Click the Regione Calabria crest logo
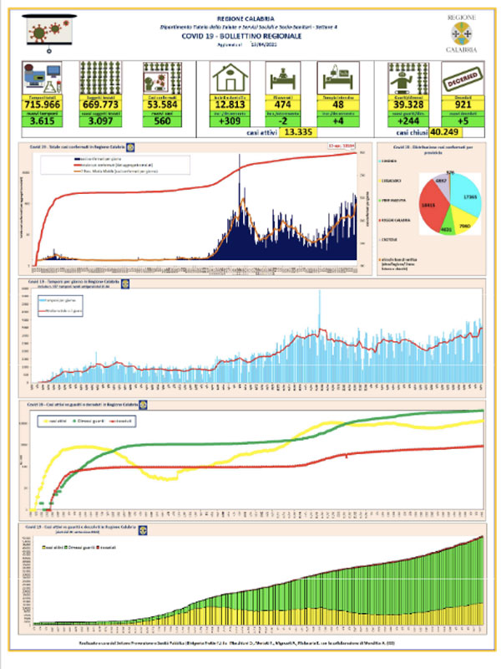The height and width of the screenshot is (669, 501). pos(462,33)
